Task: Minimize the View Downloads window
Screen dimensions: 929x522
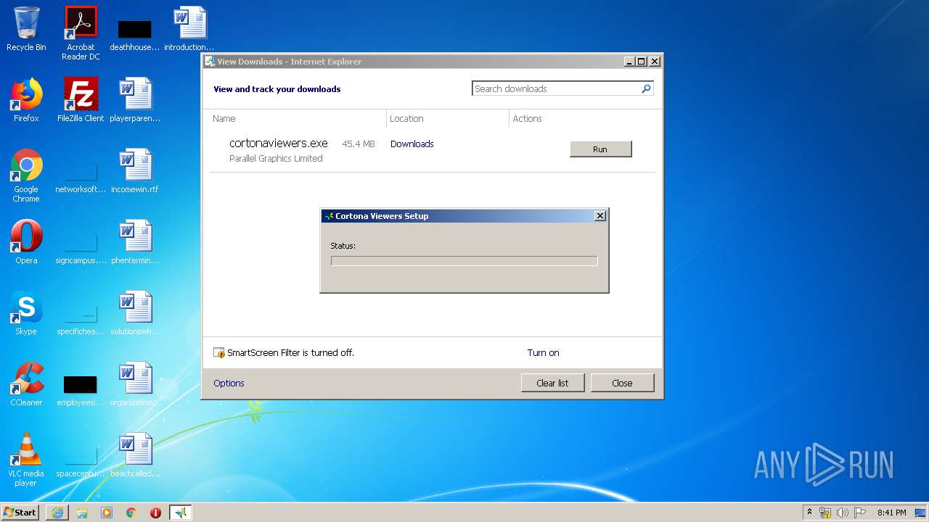Action: tap(630, 62)
